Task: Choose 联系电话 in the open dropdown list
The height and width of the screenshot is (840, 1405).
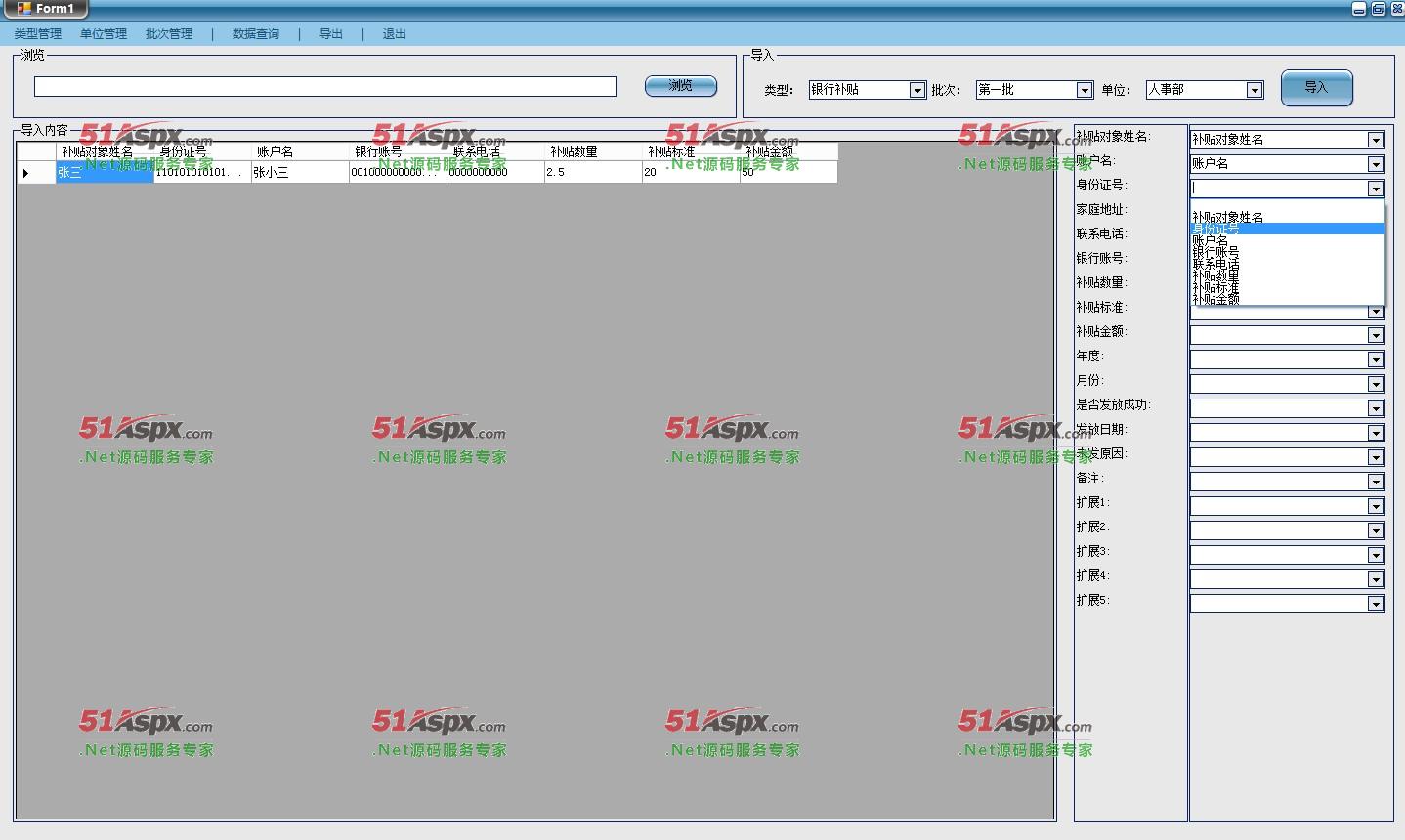Action: point(1287,264)
